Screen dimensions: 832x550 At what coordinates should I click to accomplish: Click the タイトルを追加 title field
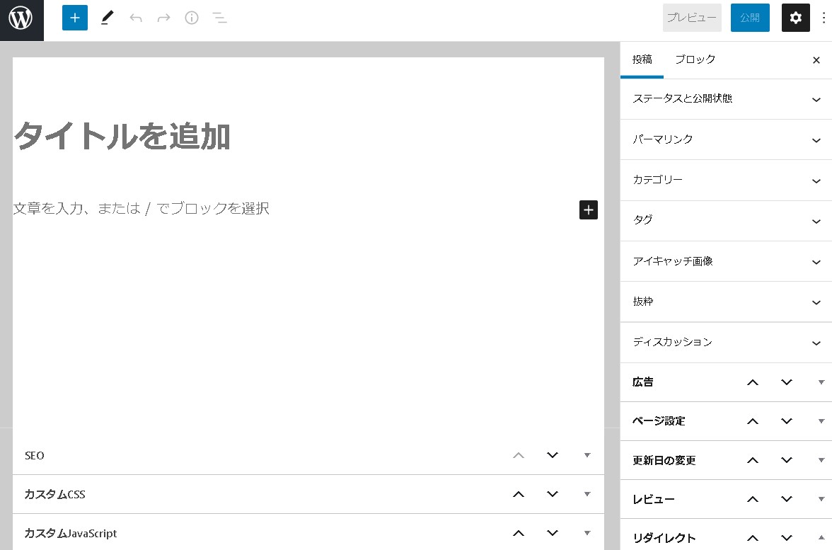coord(212,136)
